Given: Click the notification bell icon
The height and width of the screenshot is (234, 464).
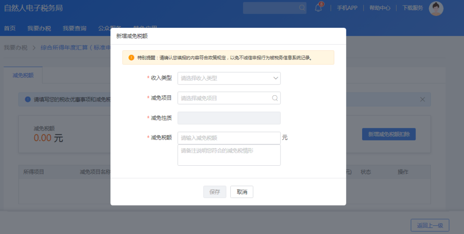Looking at the screenshot, I should tap(318, 8).
